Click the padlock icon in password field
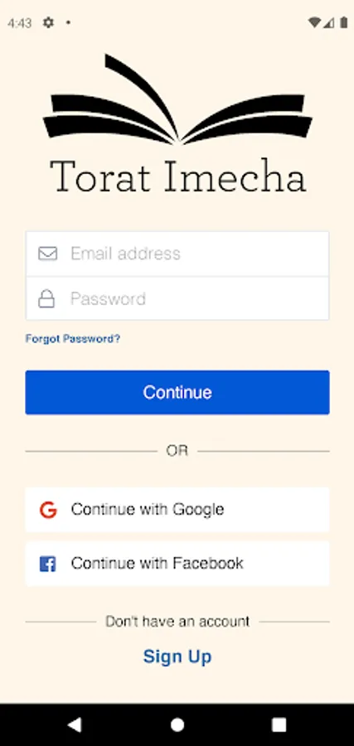Screen dimensions: 354x746 pyautogui.click(x=46, y=298)
